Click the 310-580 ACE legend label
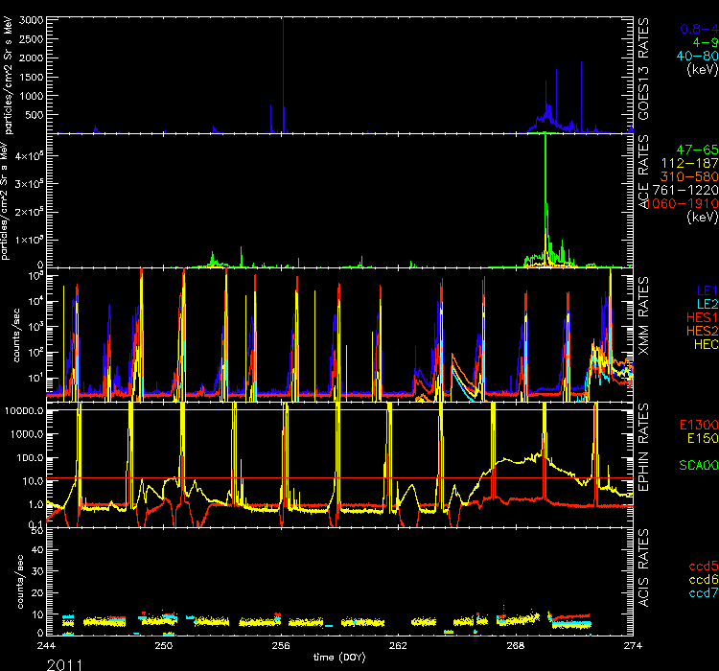 [x=691, y=176]
